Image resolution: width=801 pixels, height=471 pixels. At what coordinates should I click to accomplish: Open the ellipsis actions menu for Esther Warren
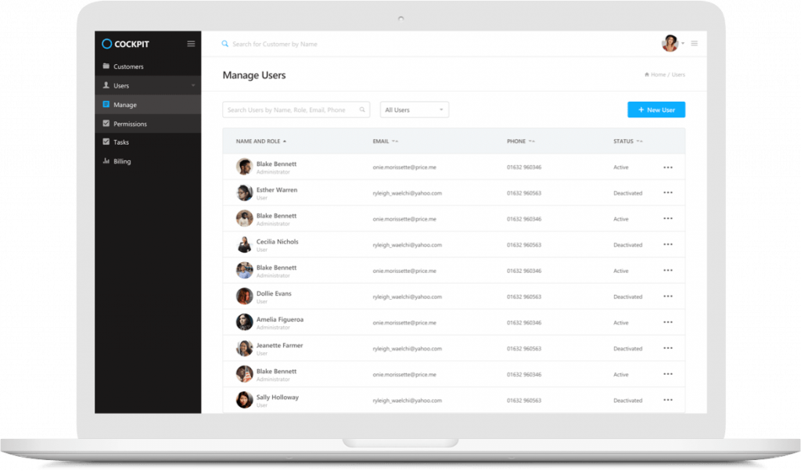click(669, 192)
